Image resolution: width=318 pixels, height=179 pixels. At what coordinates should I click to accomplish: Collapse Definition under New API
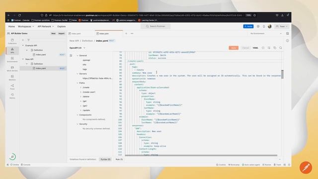pyautogui.click(x=27, y=64)
